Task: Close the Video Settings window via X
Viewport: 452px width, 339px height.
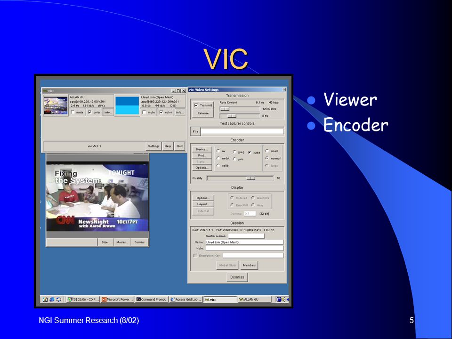Action: tap(284, 89)
